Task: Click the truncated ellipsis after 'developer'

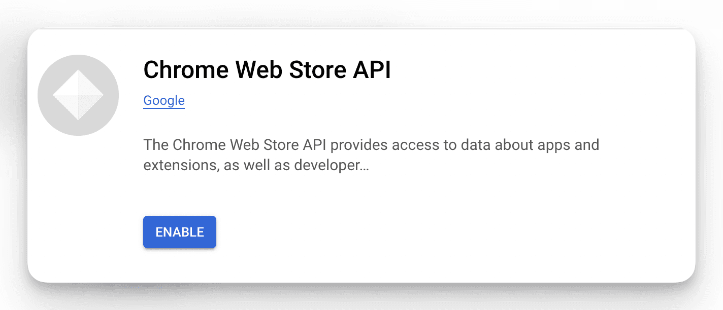Action: click(x=364, y=166)
